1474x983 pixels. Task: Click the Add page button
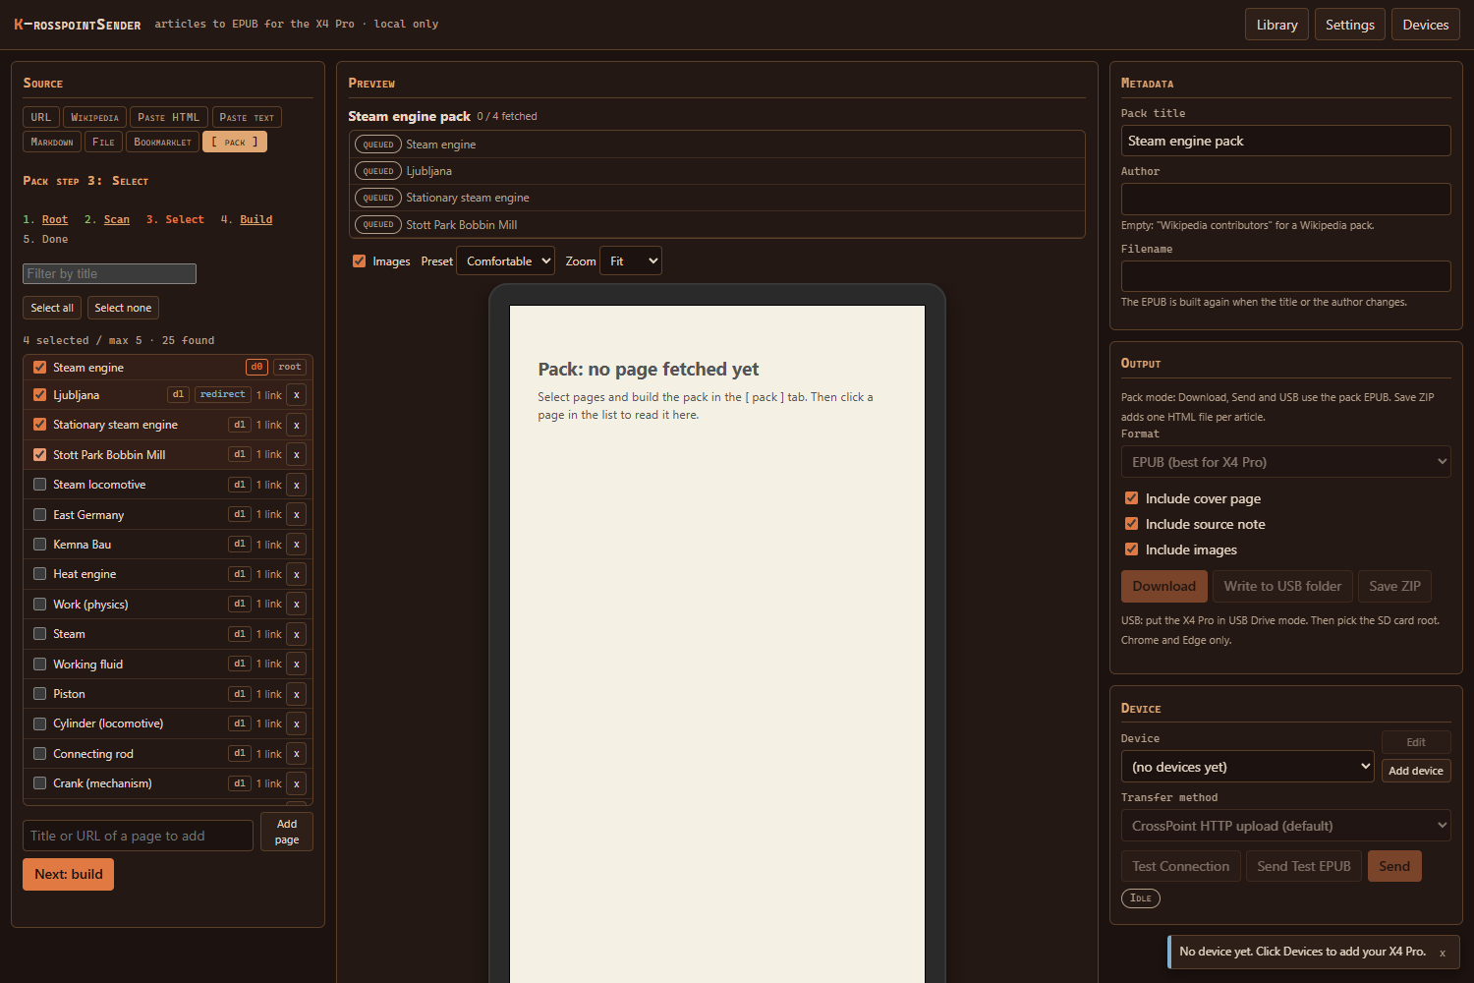pyautogui.click(x=287, y=832)
